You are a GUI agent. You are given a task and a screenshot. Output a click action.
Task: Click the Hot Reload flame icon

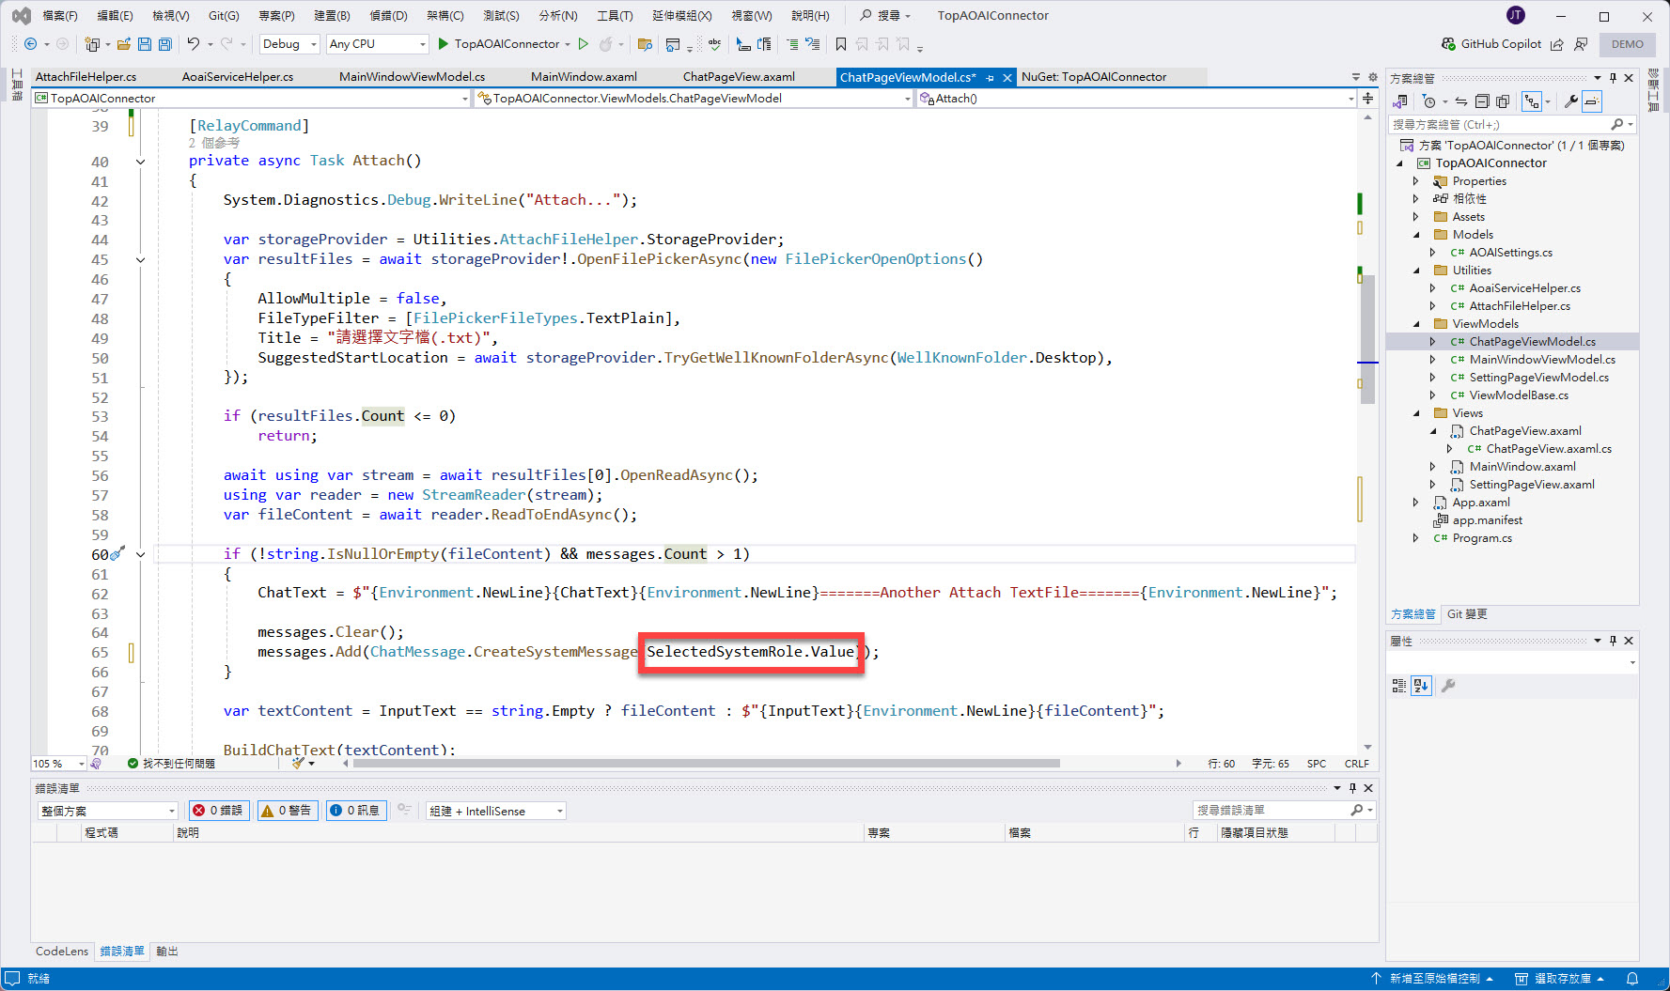tap(606, 44)
